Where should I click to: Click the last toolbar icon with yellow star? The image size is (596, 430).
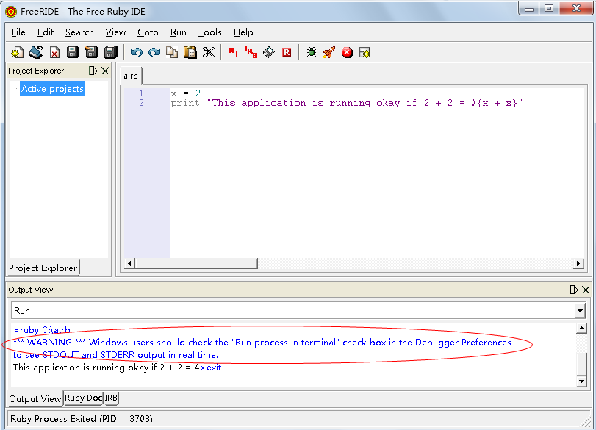[x=365, y=52]
